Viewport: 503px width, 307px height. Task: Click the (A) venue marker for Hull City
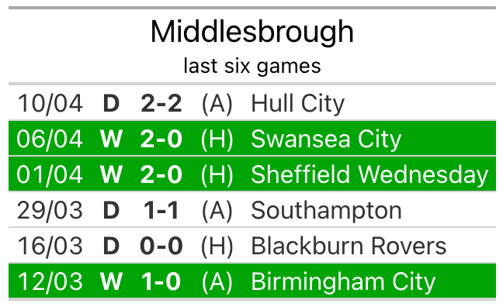click(217, 104)
